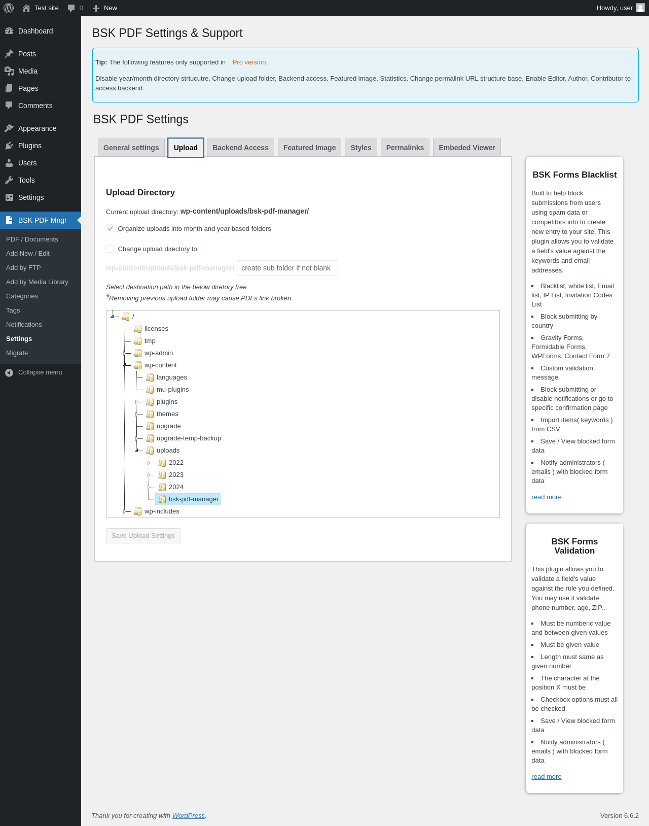Select the root folder icon in the directory tree

126,317
